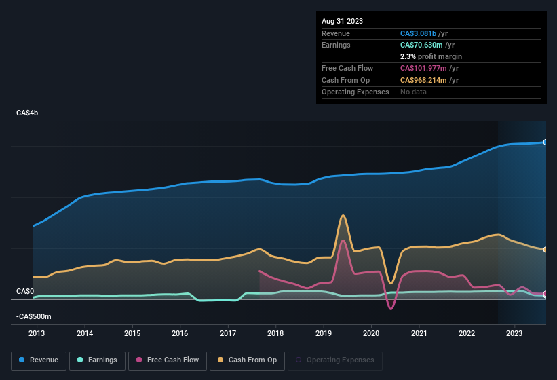Click the 2021 label on the x-axis
The width and height of the screenshot is (557, 380).
[419, 333]
